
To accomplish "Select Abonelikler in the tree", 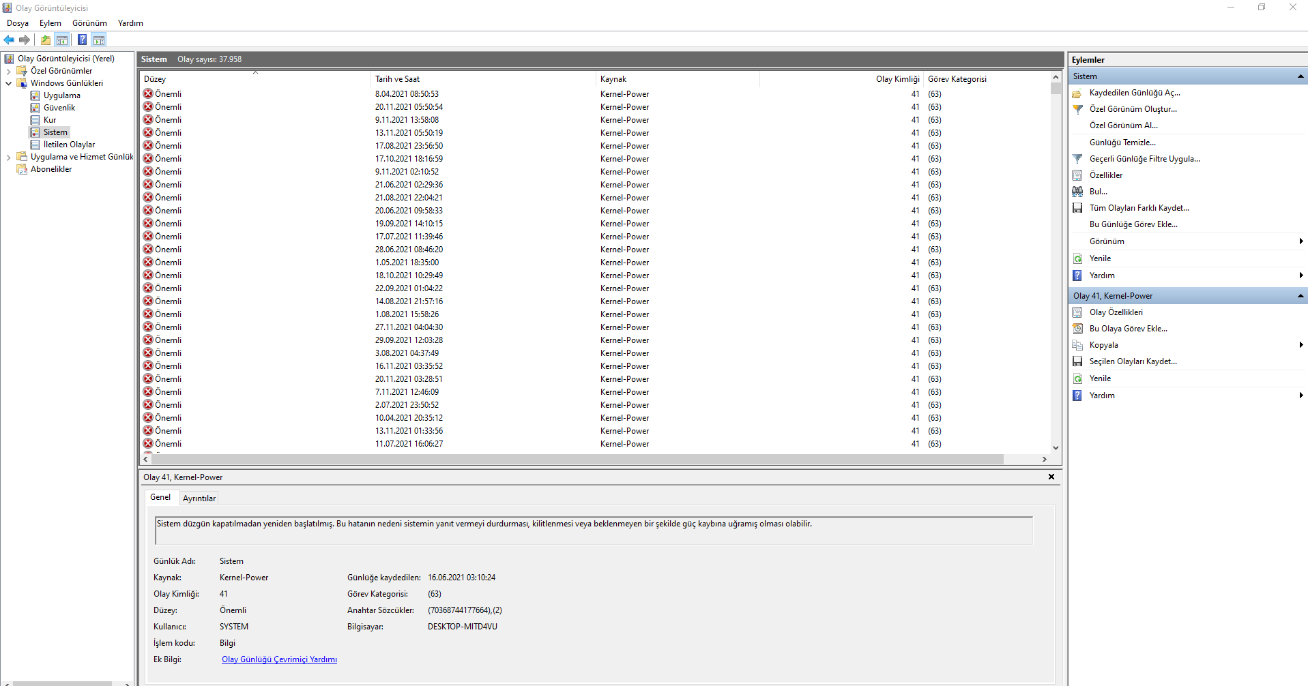I will (51, 169).
